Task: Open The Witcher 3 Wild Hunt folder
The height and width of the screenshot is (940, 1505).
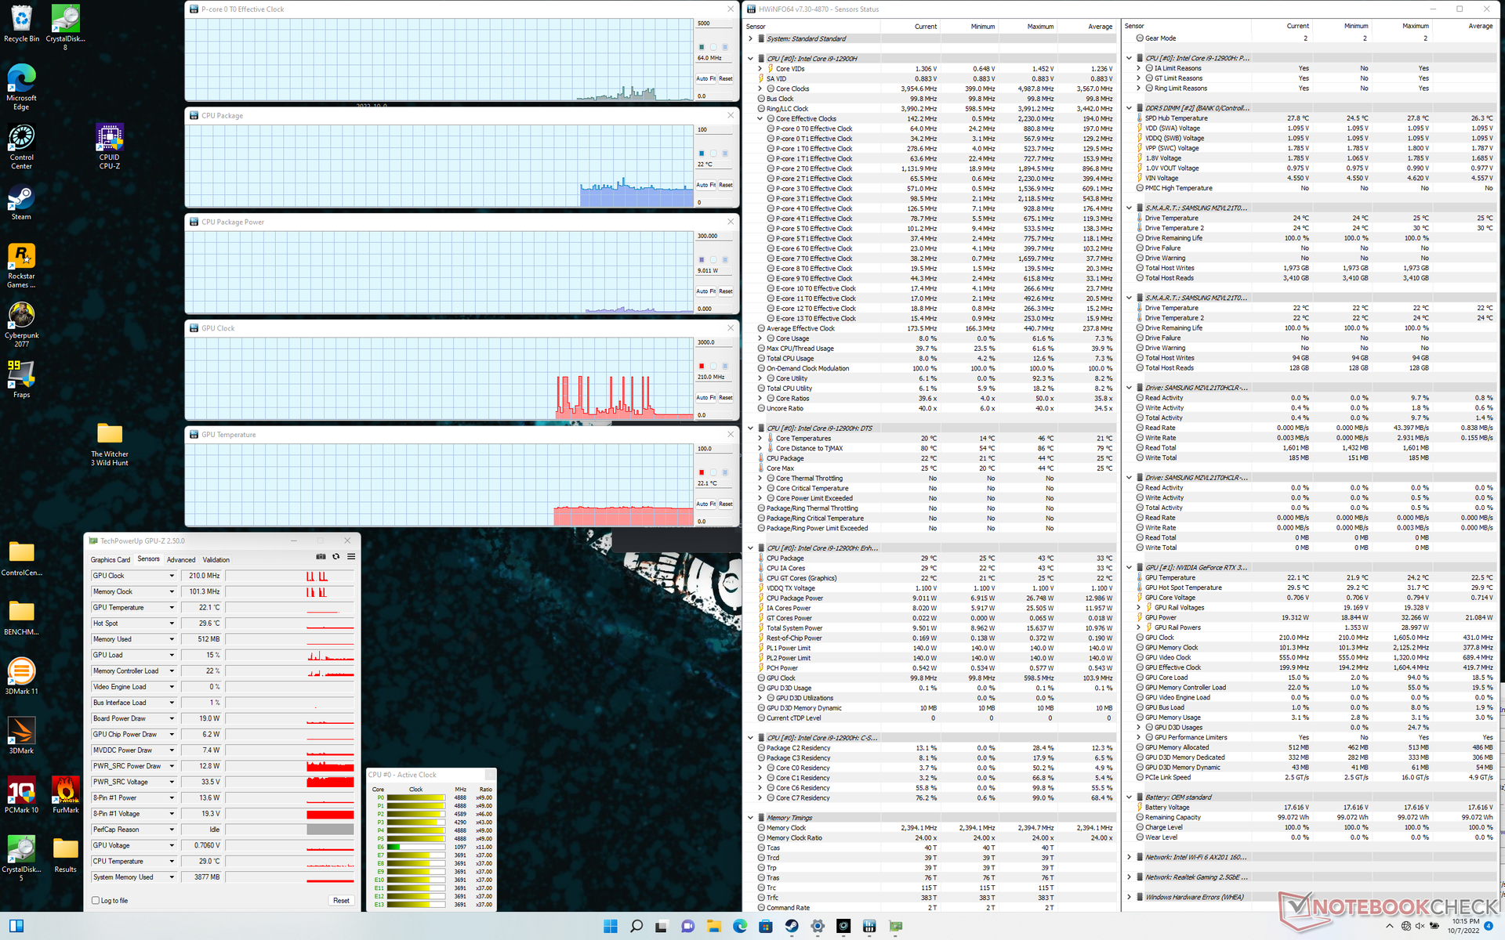Action: (109, 444)
